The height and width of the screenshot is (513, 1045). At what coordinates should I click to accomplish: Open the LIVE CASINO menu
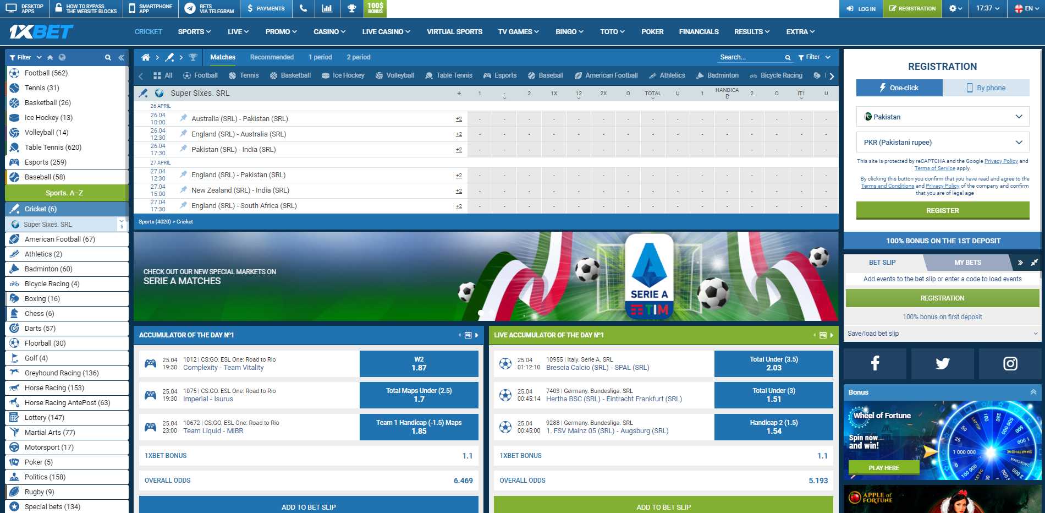tap(386, 32)
